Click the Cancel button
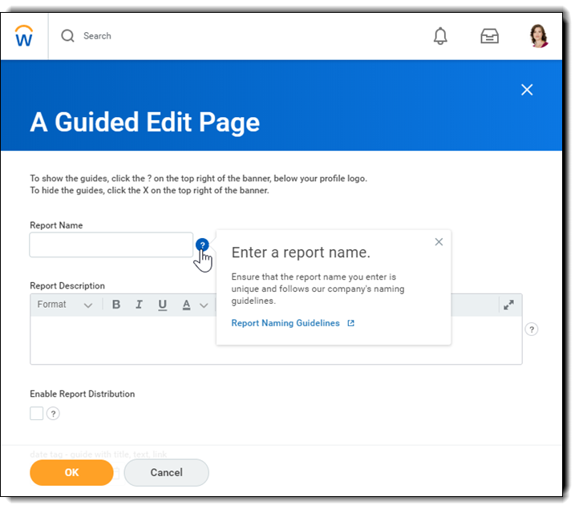 [x=167, y=472]
